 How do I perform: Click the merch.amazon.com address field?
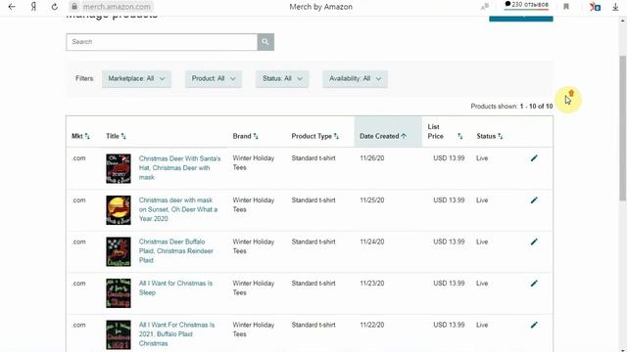(x=117, y=7)
